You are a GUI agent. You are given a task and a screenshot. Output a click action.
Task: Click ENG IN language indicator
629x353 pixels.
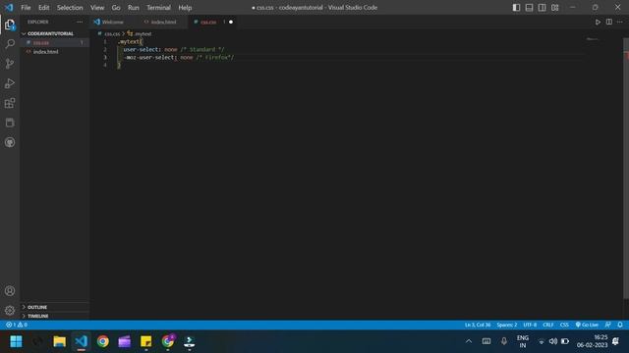pos(522,341)
